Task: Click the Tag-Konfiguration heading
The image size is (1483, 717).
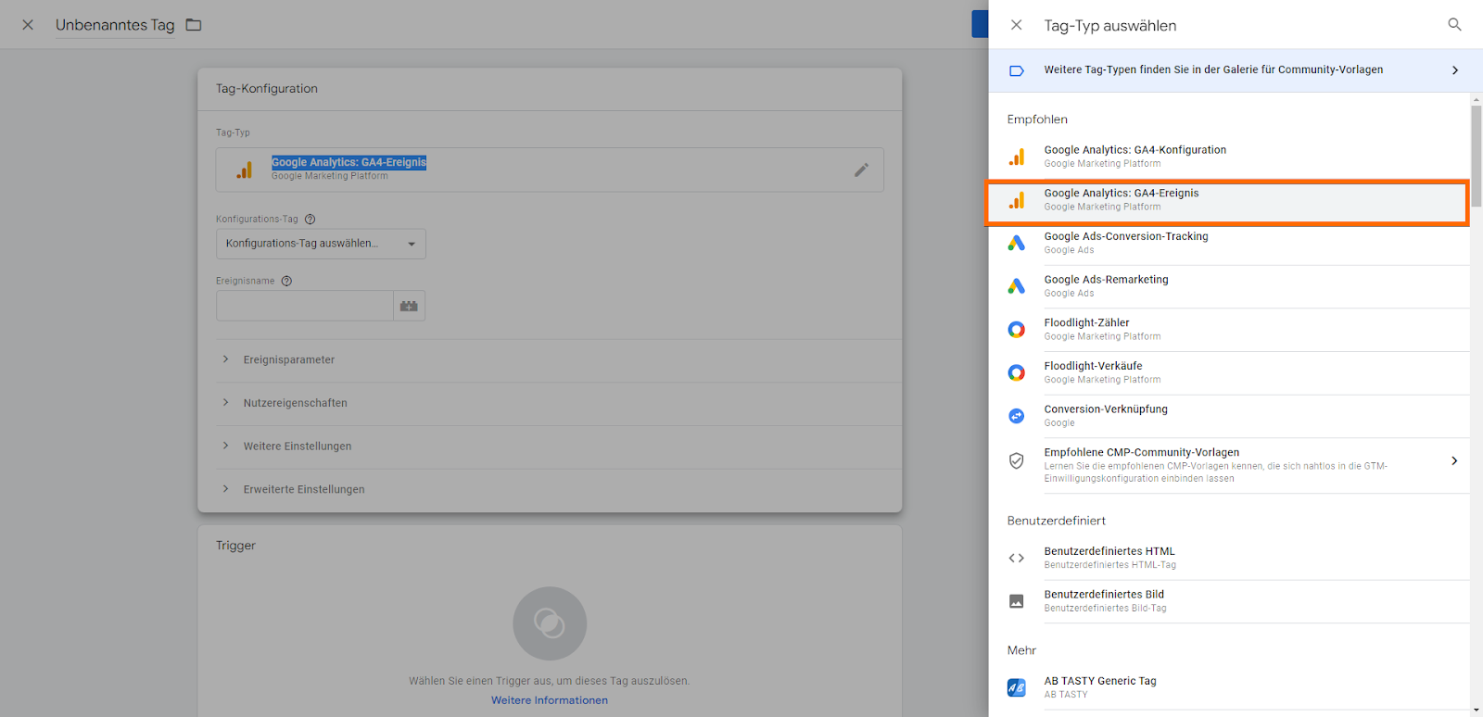Action: [x=267, y=89]
